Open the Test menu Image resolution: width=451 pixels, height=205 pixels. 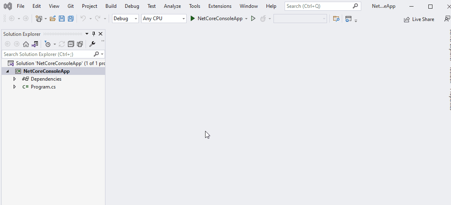152,6
